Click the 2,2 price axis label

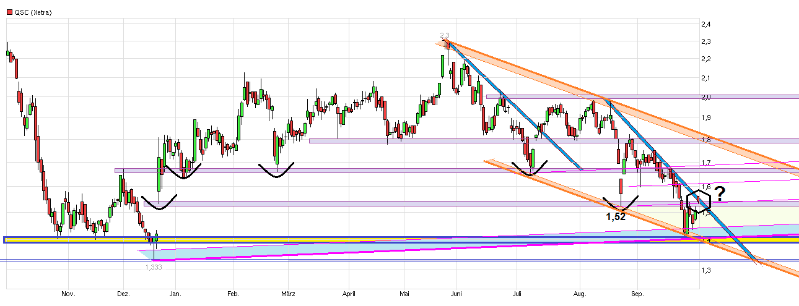[x=705, y=59]
